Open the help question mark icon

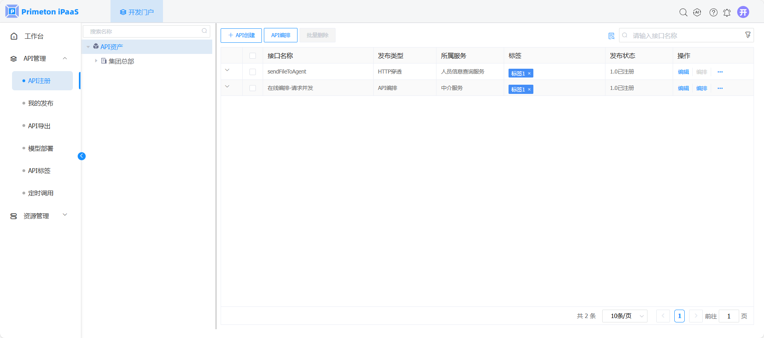point(713,12)
